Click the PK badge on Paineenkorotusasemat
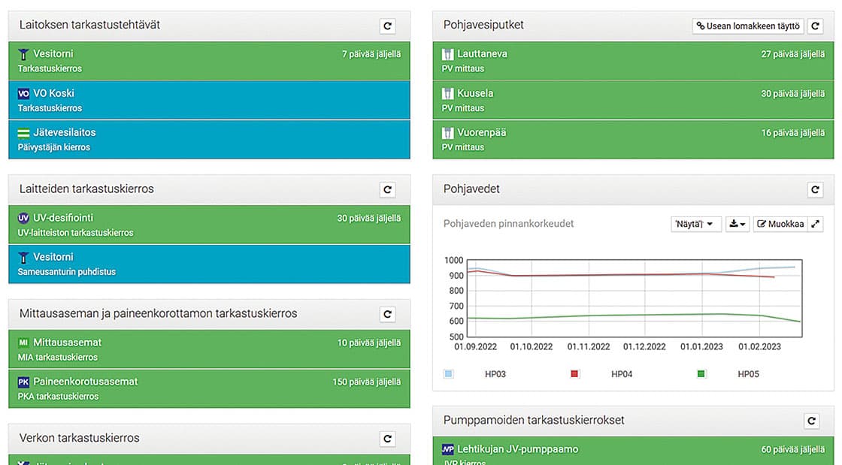The height and width of the screenshot is (465, 842). [23, 382]
